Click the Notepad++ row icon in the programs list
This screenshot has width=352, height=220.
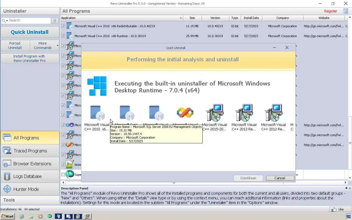click(70, 165)
